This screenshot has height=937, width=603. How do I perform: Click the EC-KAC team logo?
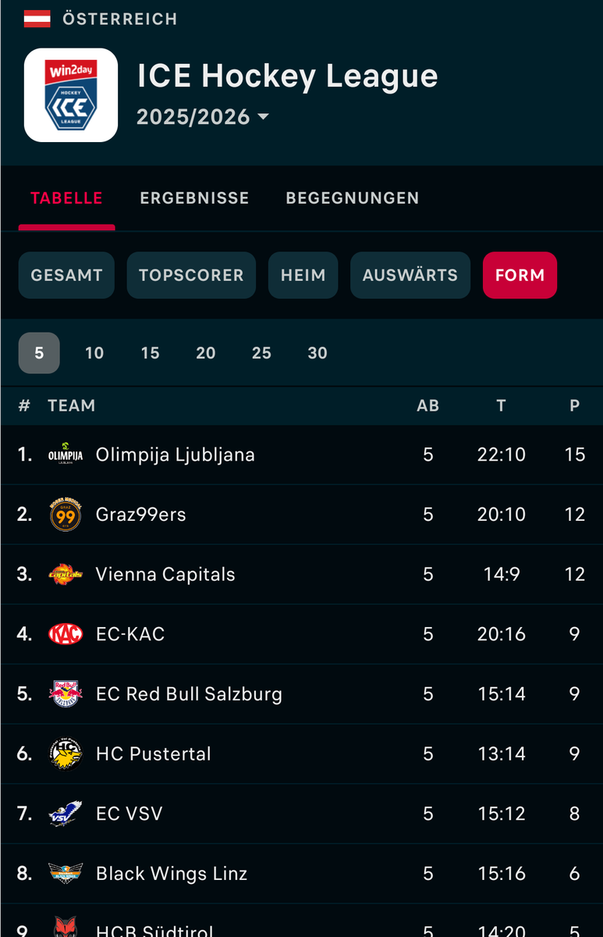(66, 634)
